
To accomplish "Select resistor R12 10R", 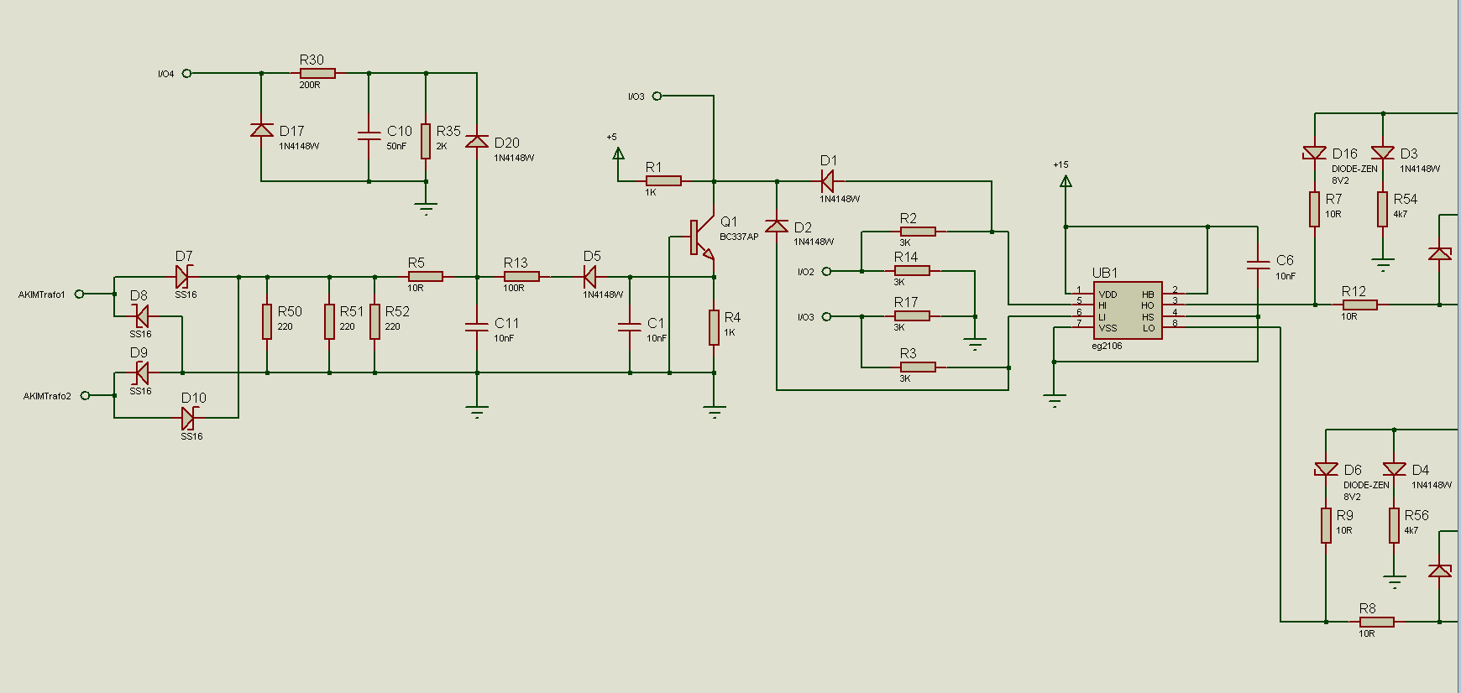I will click(1359, 305).
